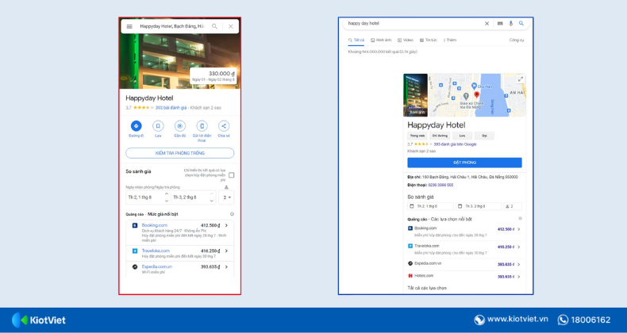This screenshot has height=333, width=627.
Task: Click the search magnifier in Maps search box
Action: click(x=215, y=26)
